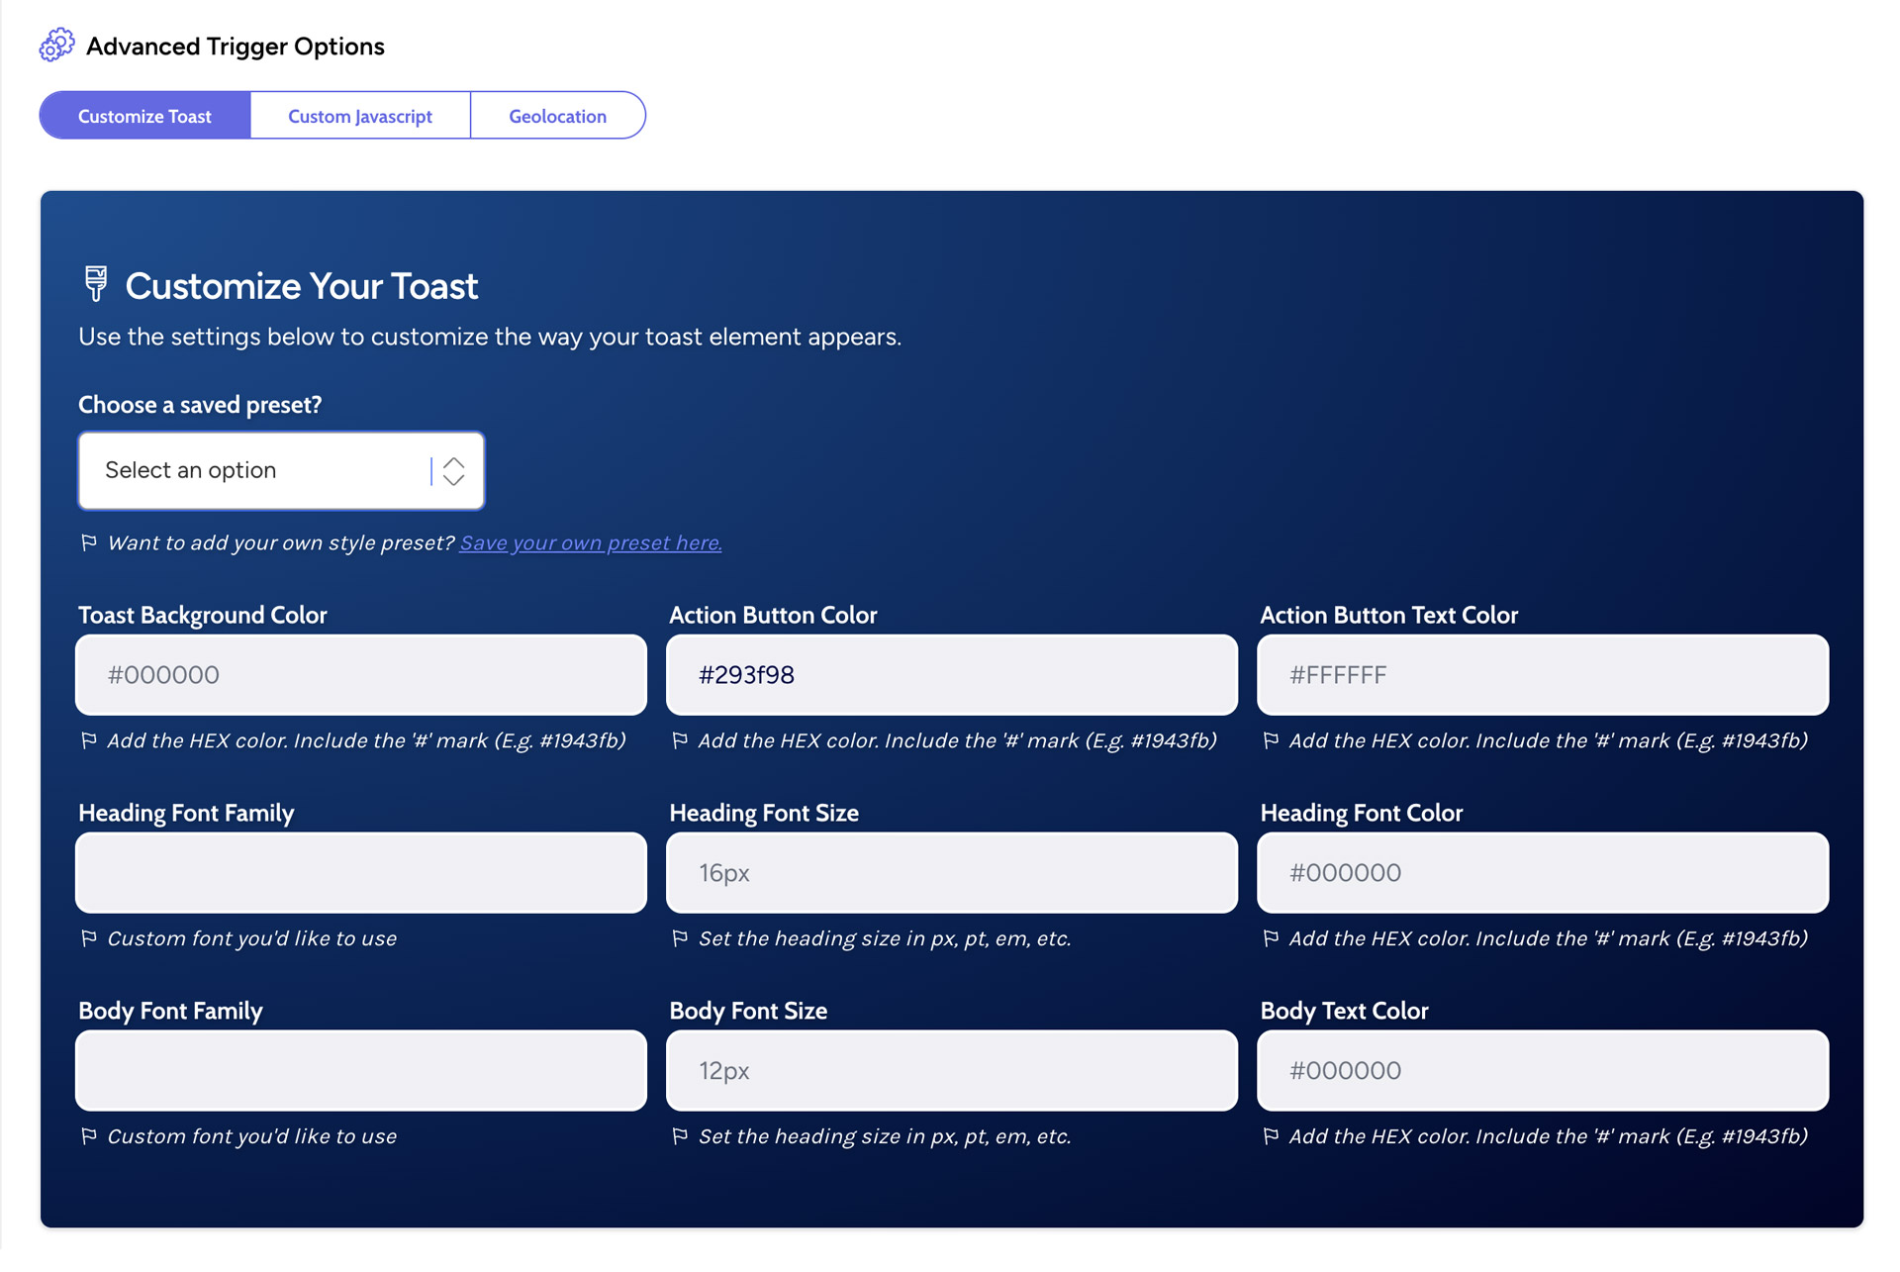Click flag icon under Heading Font Color
The width and height of the screenshot is (1900, 1272).
[x=1271, y=939]
